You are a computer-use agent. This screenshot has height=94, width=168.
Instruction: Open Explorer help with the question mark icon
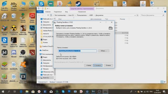(165, 11)
